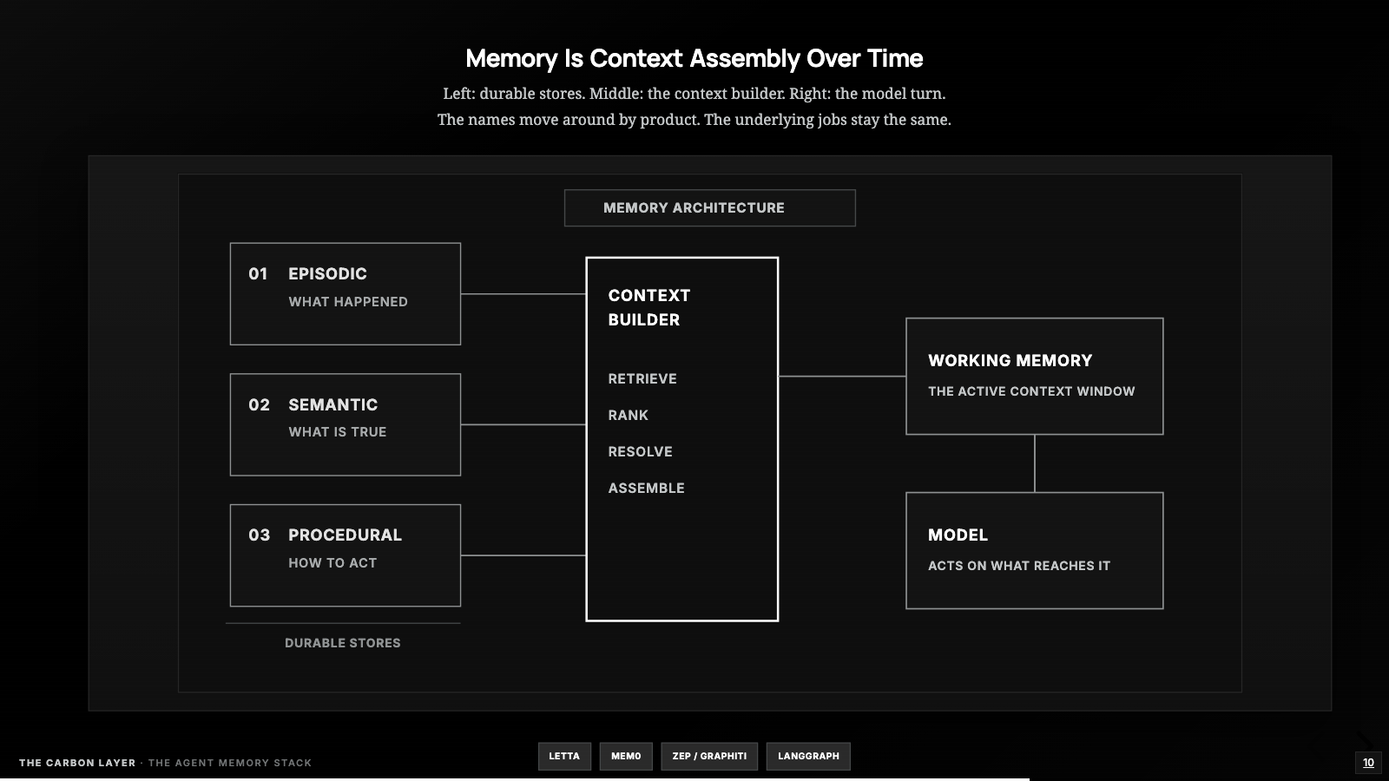Click the slide title 'Memory Is Context Assembly Over Time'
1389x781 pixels.
point(694,58)
